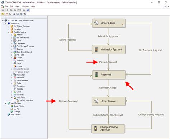Select the Request Change transition label
This screenshot has height=139, width=170.
[108, 88]
